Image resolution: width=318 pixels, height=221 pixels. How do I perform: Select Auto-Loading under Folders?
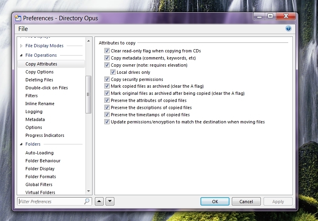pyautogui.click(x=39, y=153)
